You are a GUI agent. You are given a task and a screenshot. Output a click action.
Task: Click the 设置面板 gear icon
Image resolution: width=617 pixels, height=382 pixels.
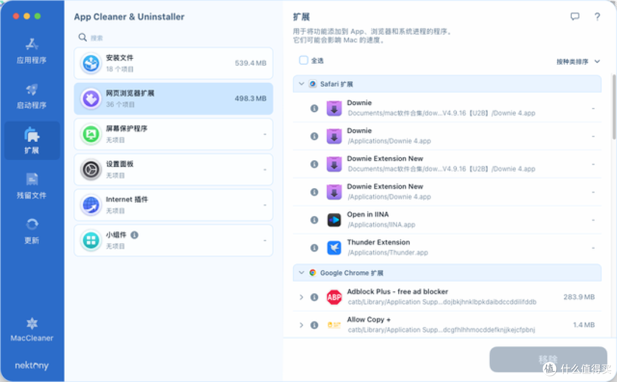[91, 169]
